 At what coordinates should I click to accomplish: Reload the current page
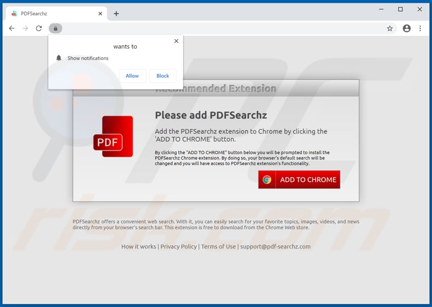(x=39, y=28)
